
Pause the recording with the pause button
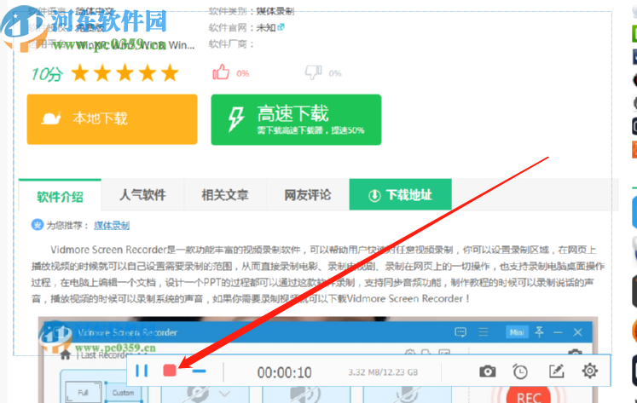point(142,371)
